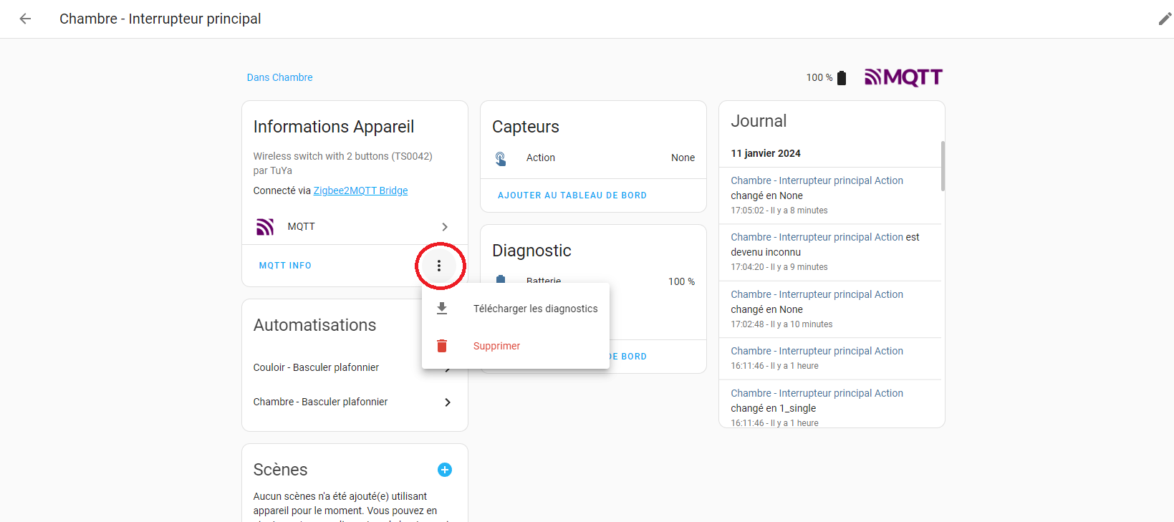Open Couloir - Basculer plafonnier automation

pos(316,367)
